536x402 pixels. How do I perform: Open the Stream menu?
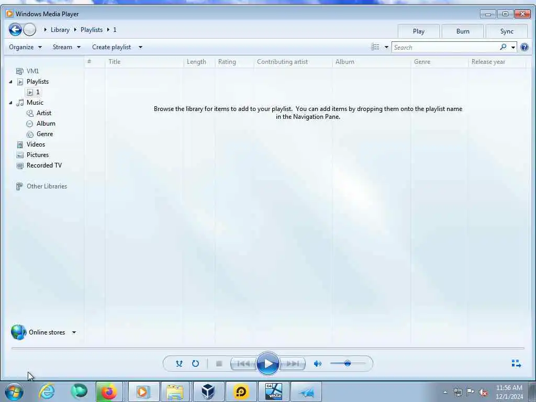tap(66, 47)
